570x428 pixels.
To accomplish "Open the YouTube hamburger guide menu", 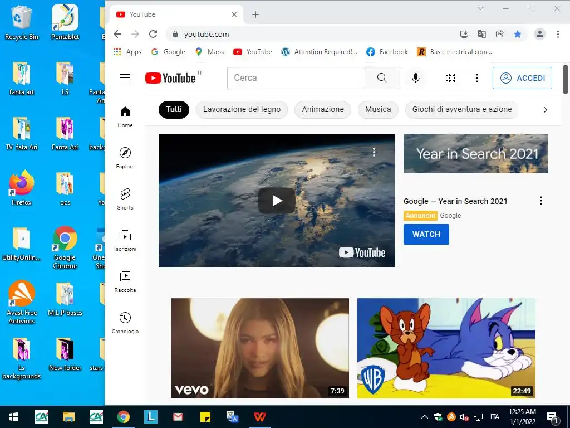I will pos(125,78).
